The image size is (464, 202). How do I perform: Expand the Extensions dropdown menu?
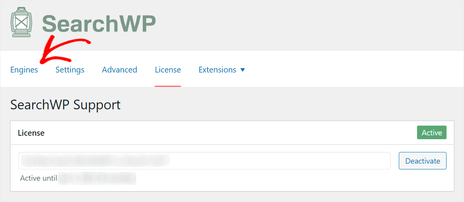click(x=222, y=70)
